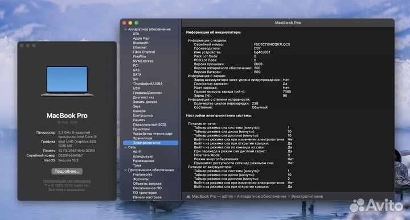Image resolution: width=410 pixels, height=220 pixels.
Task: Click the Intel UHD Graphics 630 value
Action: 77,142
